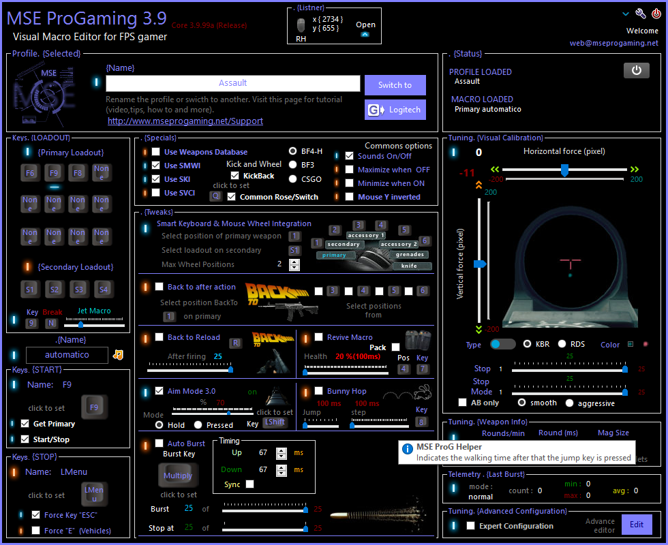This screenshot has height=545, width=668.
Task: Choose aggressive stop mode
Action: click(x=570, y=403)
